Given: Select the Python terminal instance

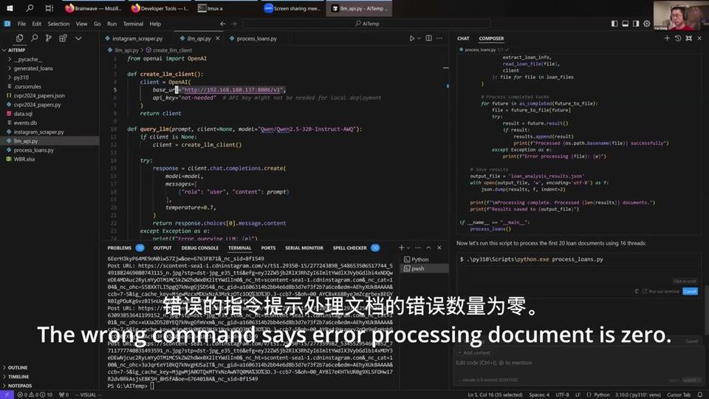Looking at the screenshot, I should 424,259.
